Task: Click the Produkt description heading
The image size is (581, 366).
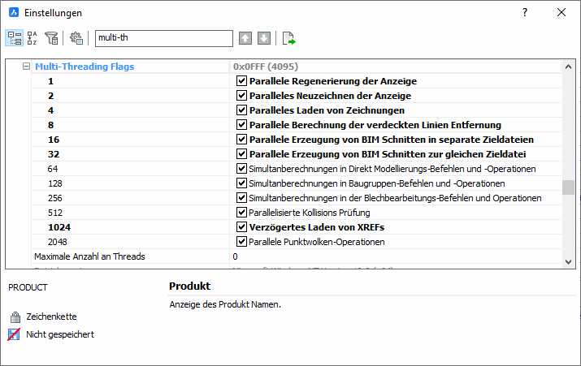Action: (189, 286)
